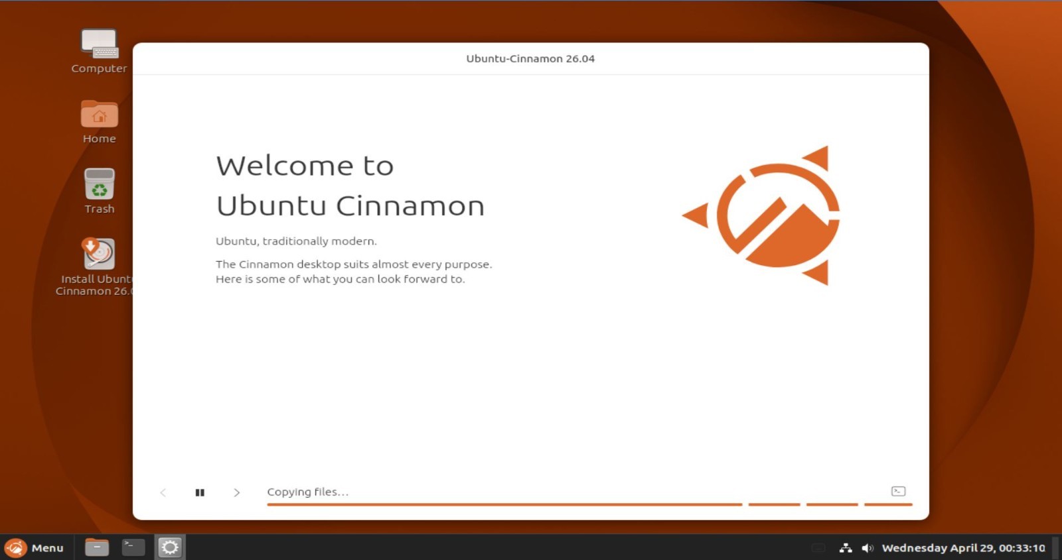Open keyboard tray indicator

tap(818, 548)
